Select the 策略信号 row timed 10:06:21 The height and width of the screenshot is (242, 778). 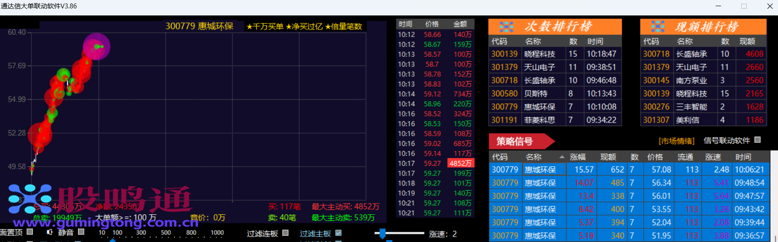coord(630,169)
